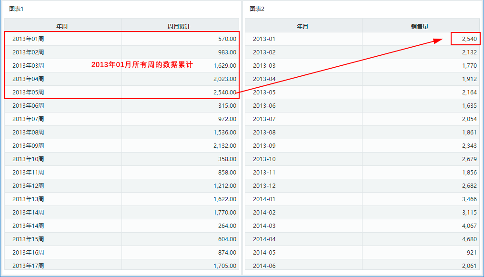The width and height of the screenshot is (484, 277).
Task: Click the 2,343 sales value
Action: pyautogui.click(x=469, y=145)
